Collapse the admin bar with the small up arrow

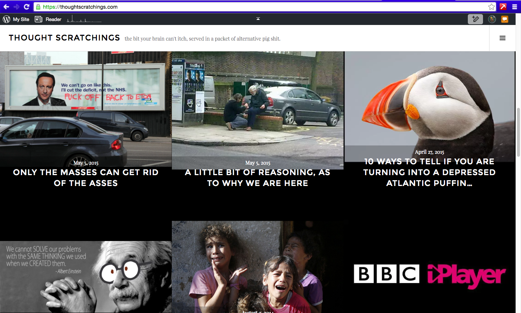pos(258,18)
